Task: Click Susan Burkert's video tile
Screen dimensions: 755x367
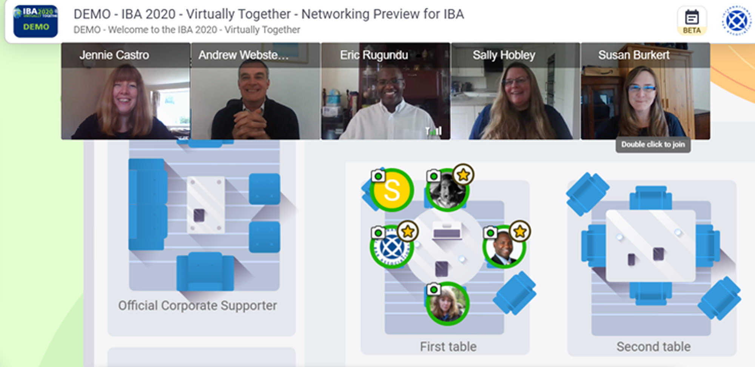Action: [646, 91]
